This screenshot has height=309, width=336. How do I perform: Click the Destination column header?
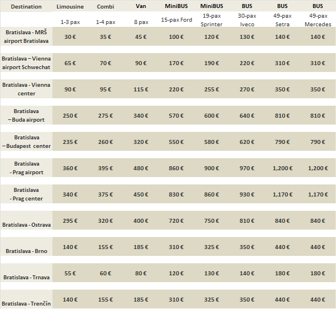coord(26,7)
